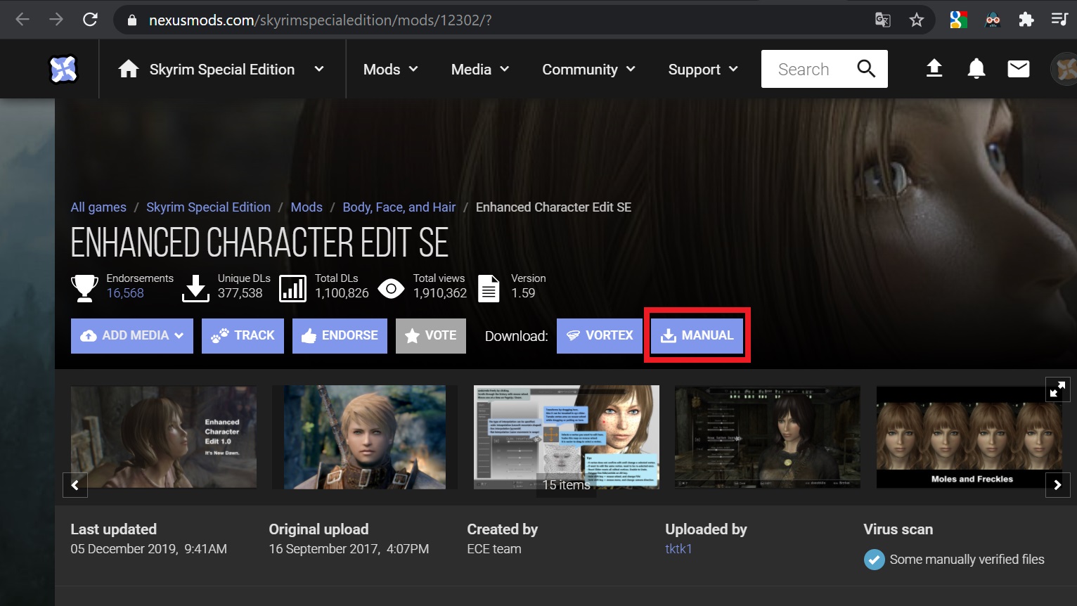
Task: Endorse this mod
Action: pyautogui.click(x=340, y=336)
